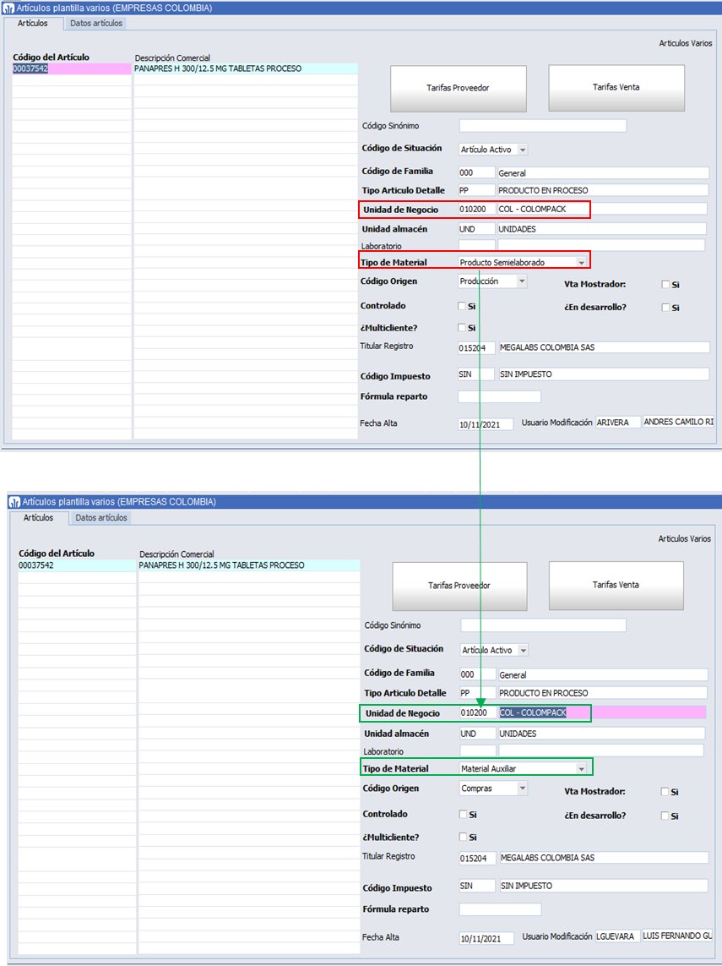Select Artículos tab in lower window

(38, 518)
